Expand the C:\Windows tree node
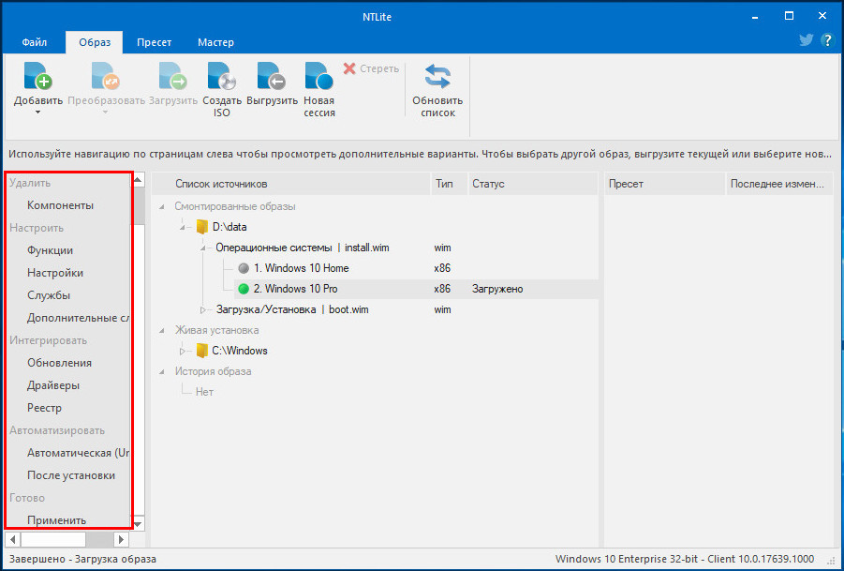The height and width of the screenshot is (571, 844). [x=183, y=352]
